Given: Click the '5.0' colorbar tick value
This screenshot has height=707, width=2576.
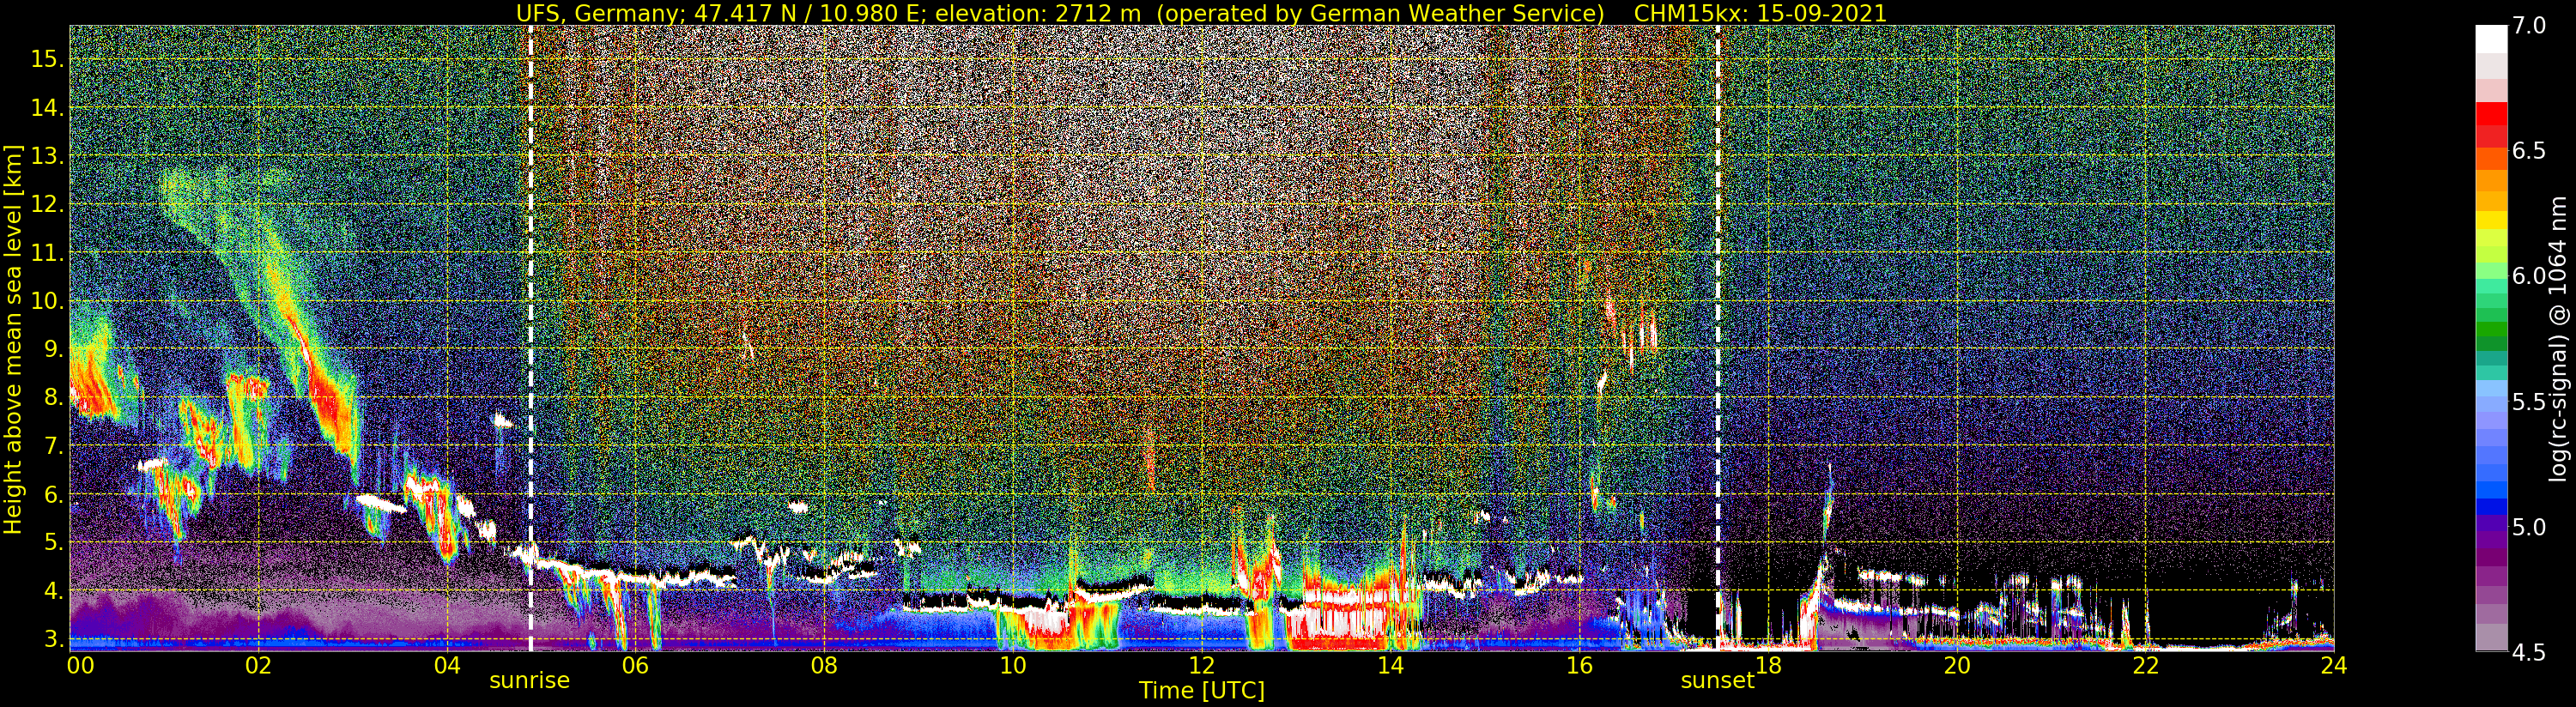Looking at the screenshot, I should [x=2530, y=527].
